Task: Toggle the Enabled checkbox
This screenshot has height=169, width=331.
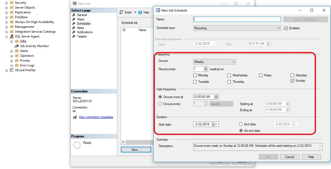Action: 286,28
